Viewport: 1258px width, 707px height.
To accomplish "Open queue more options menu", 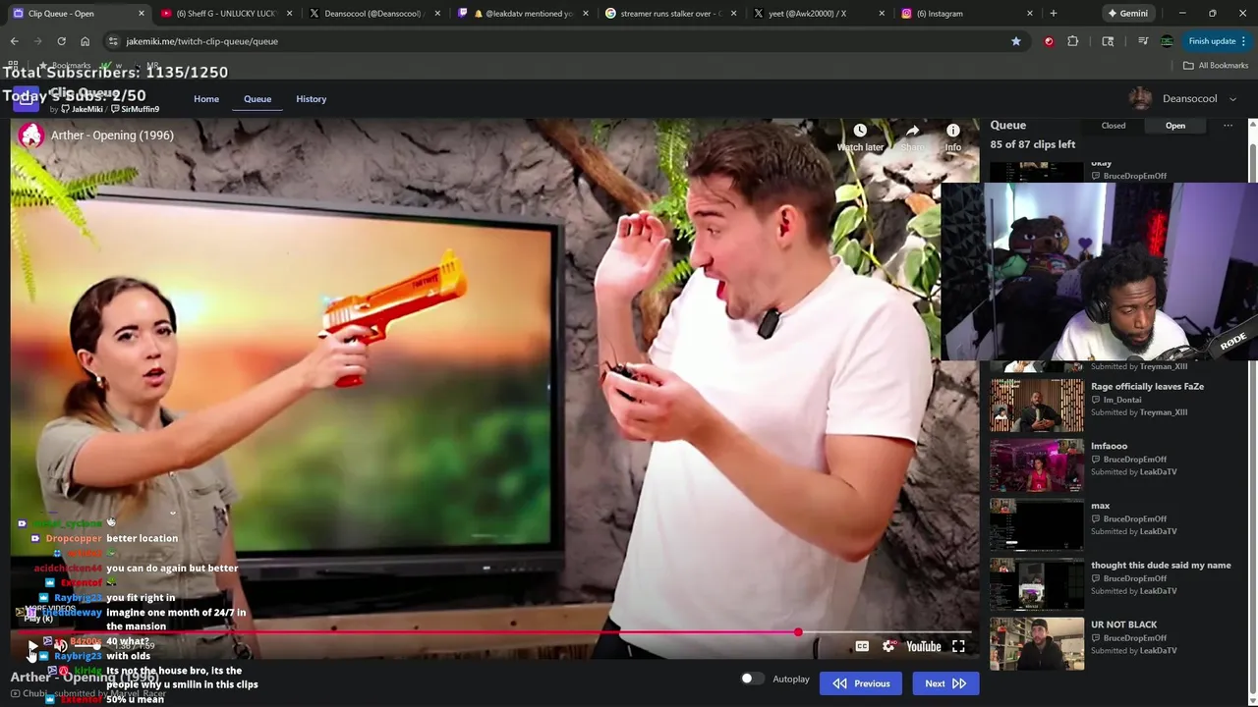I will click(1228, 126).
